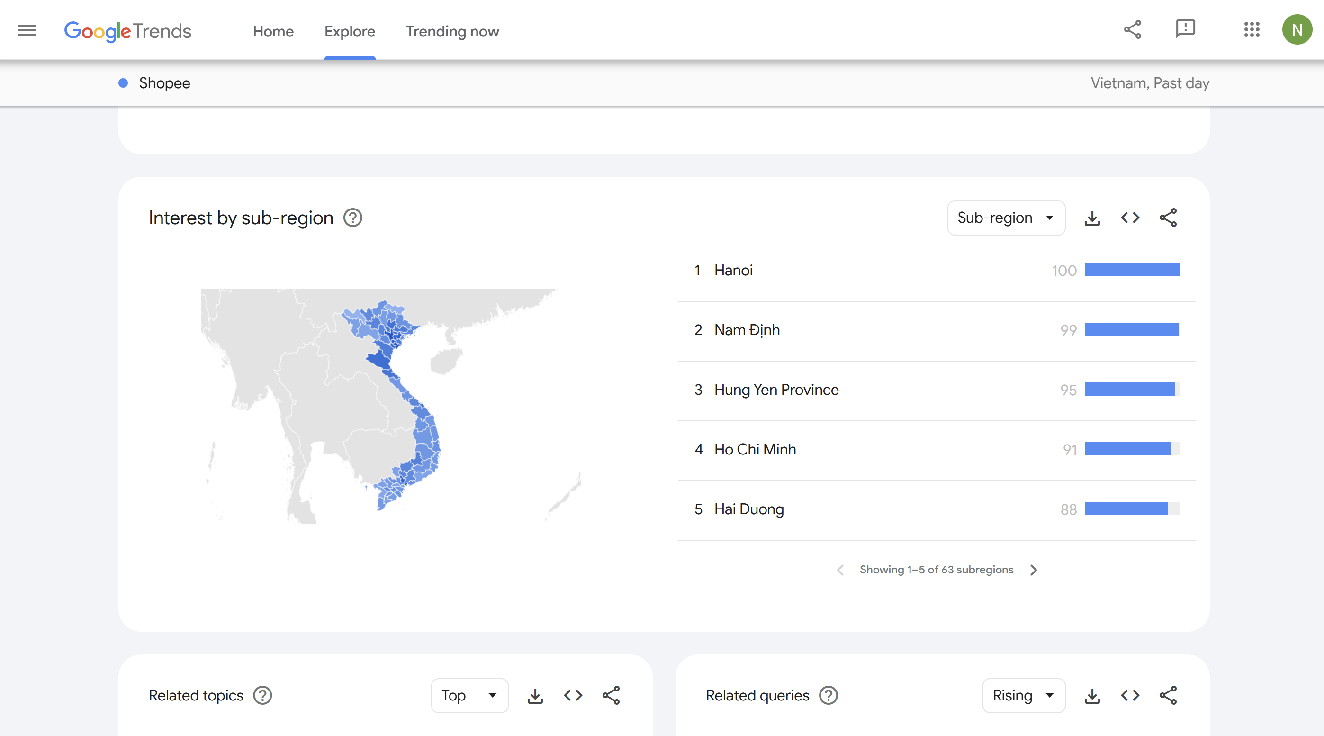This screenshot has height=736, width=1324.
Task: Open the Sub-region dropdown
Action: 1006,218
